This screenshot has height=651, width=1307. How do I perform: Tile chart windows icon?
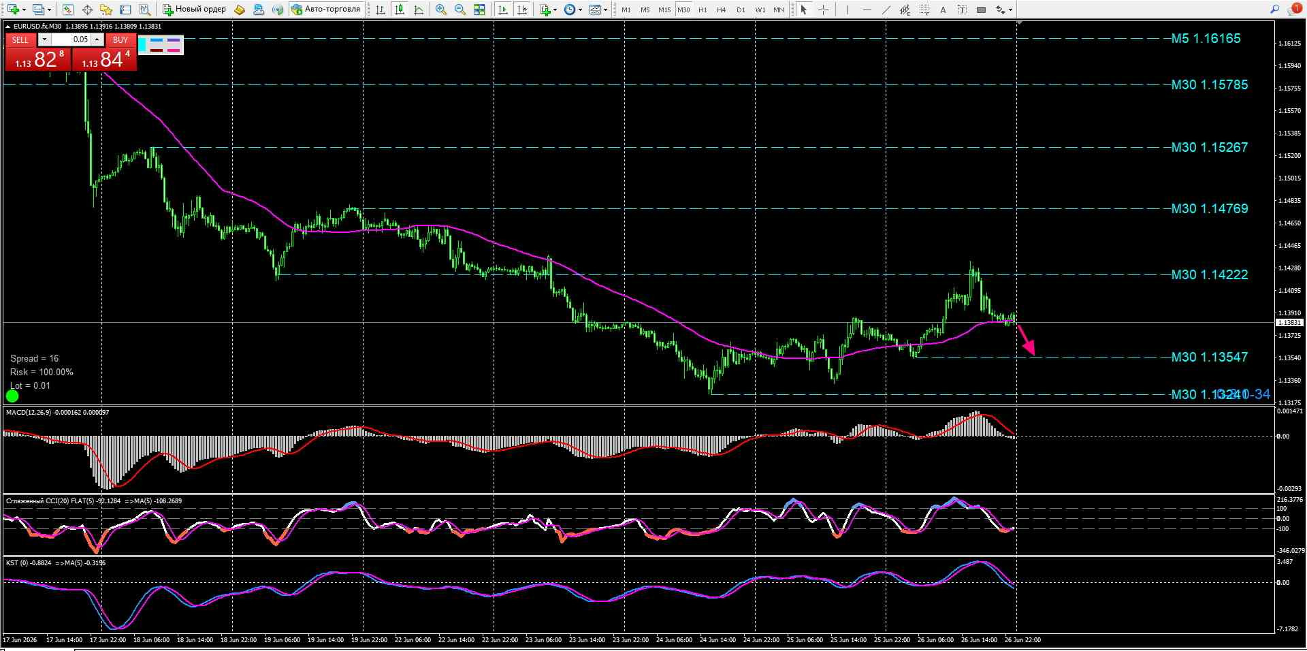pyautogui.click(x=479, y=10)
